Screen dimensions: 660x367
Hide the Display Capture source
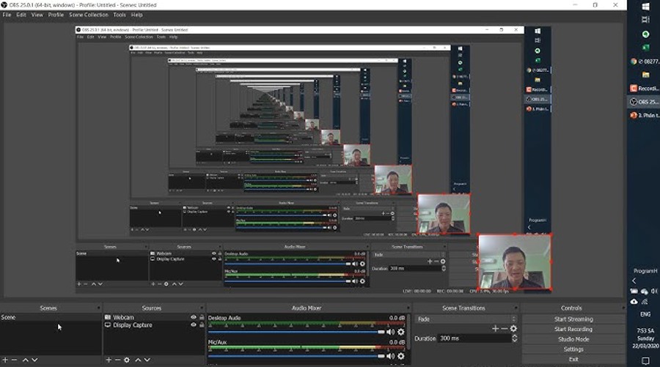pos(194,325)
